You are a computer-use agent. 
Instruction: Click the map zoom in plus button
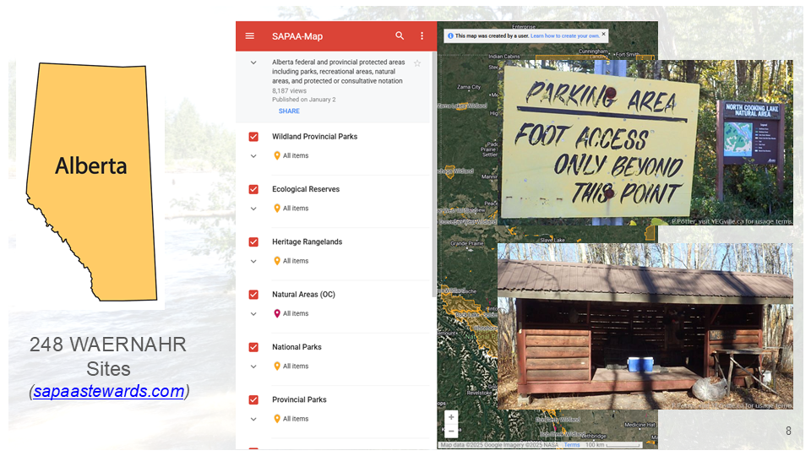tap(451, 417)
